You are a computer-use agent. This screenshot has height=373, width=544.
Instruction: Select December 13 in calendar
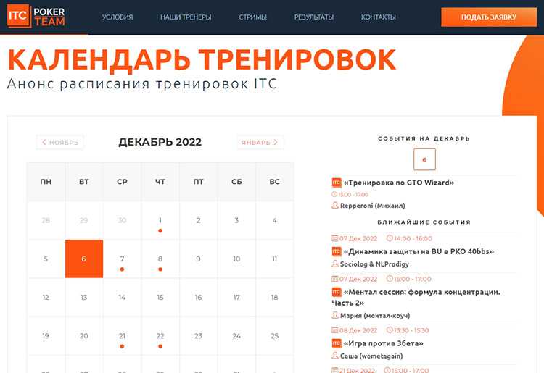84,297
